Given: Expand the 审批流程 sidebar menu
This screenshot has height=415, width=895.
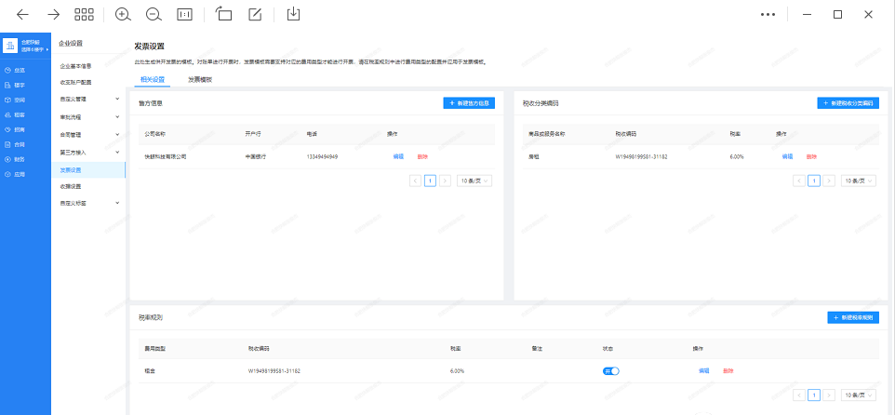Looking at the screenshot, I should [x=87, y=116].
